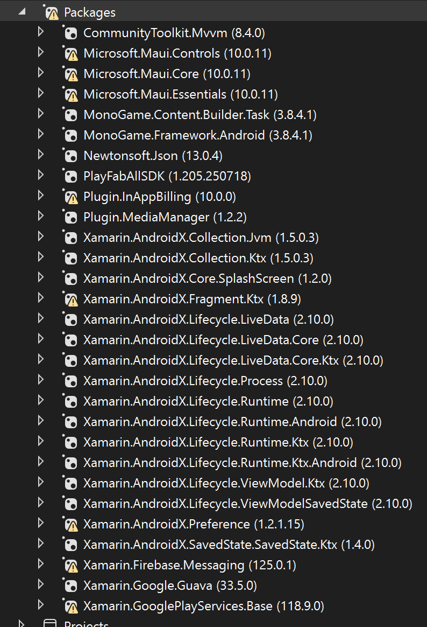Click MonoGame.Content.Builder.Task package icon
Image resolution: width=427 pixels, height=627 pixels.
coord(70,115)
